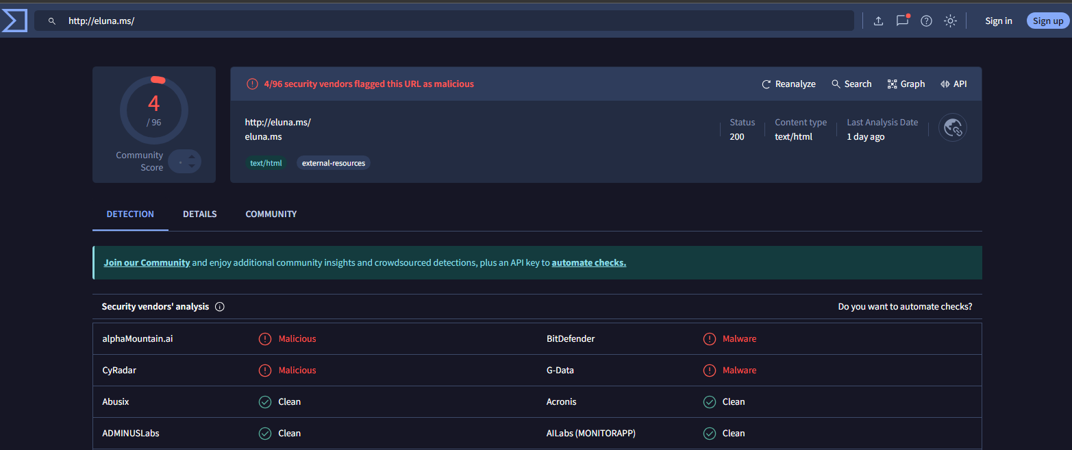Click the Acronis vendor name

click(562, 402)
